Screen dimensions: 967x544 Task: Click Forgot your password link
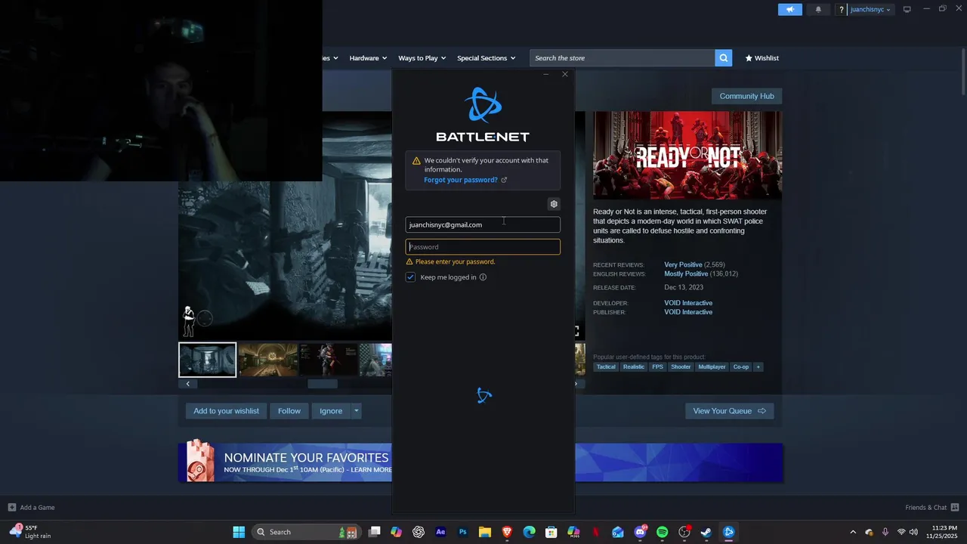(x=461, y=180)
